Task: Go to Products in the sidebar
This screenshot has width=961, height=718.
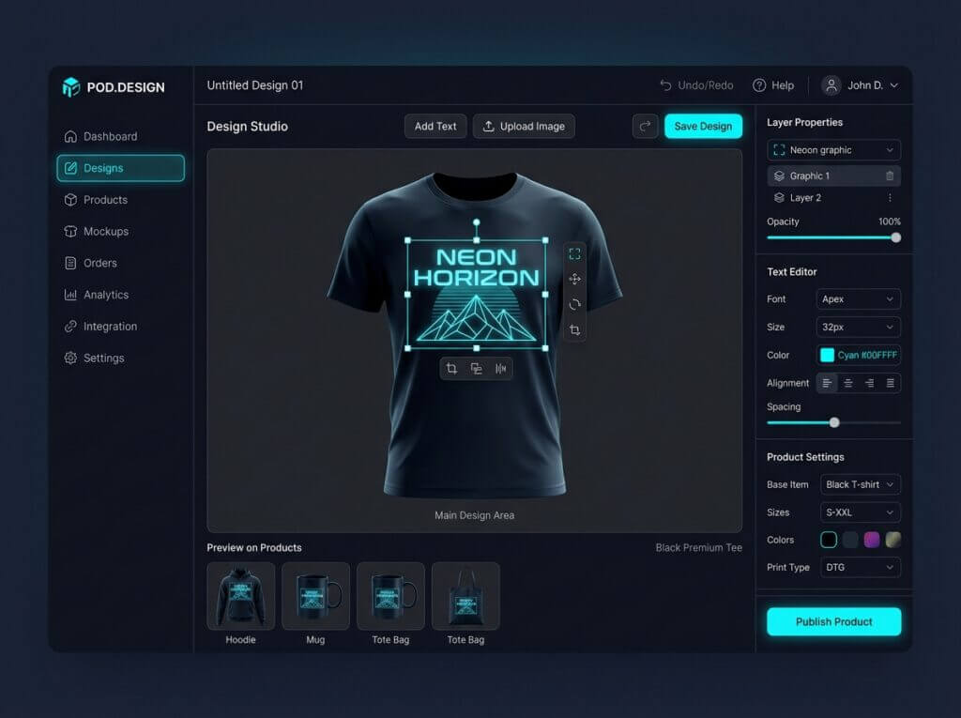Action: 121,200
